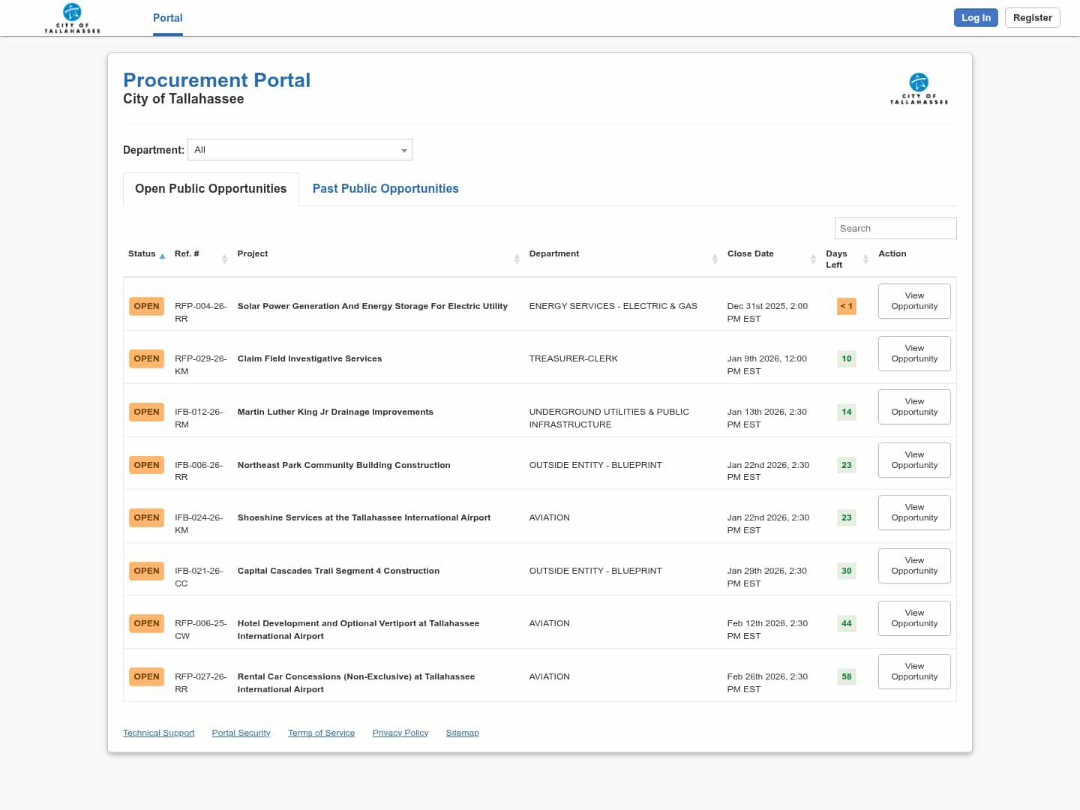Sort table by Days Left arrows
Viewport: 1080px width, 810px height.
(865, 259)
